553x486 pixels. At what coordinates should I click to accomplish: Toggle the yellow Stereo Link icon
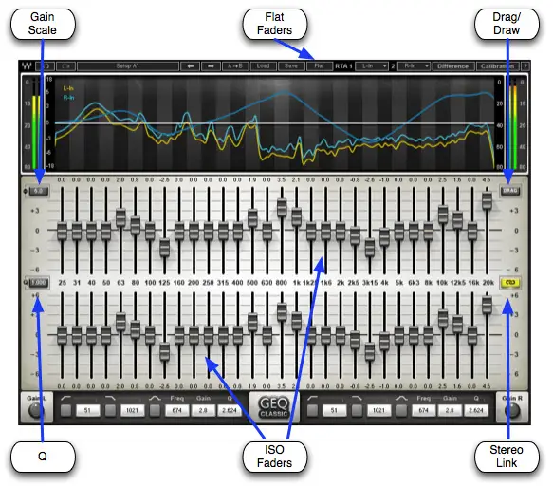coord(510,282)
